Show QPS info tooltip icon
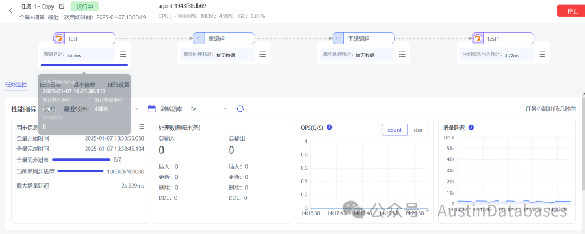The width and height of the screenshot is (585, 234). pyautogui.click(x=329, y=127)
